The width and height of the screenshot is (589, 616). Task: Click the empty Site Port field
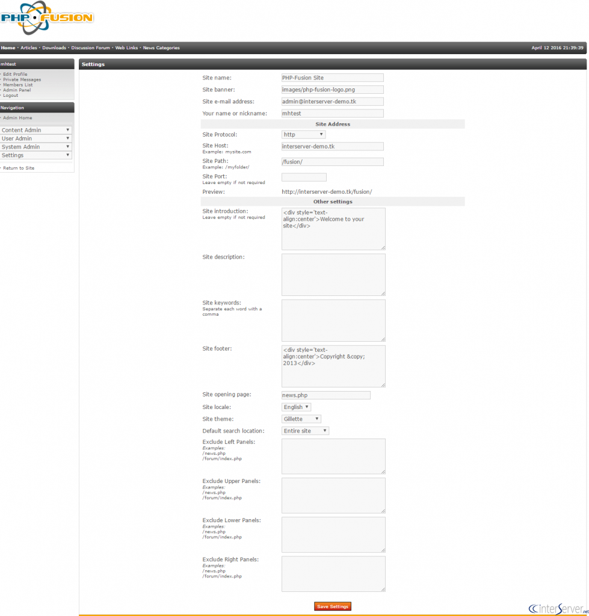click(x=304, y=177)
